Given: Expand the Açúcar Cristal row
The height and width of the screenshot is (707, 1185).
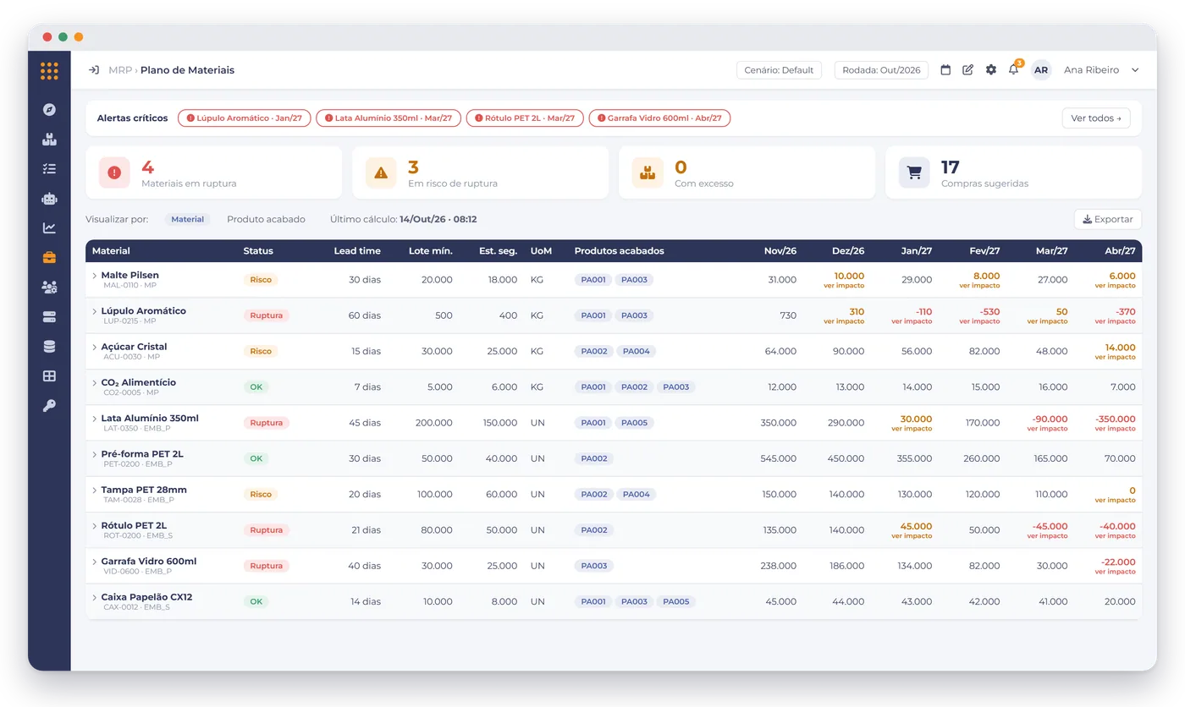Looking at the screenshot, I should (x=95, y=347).
